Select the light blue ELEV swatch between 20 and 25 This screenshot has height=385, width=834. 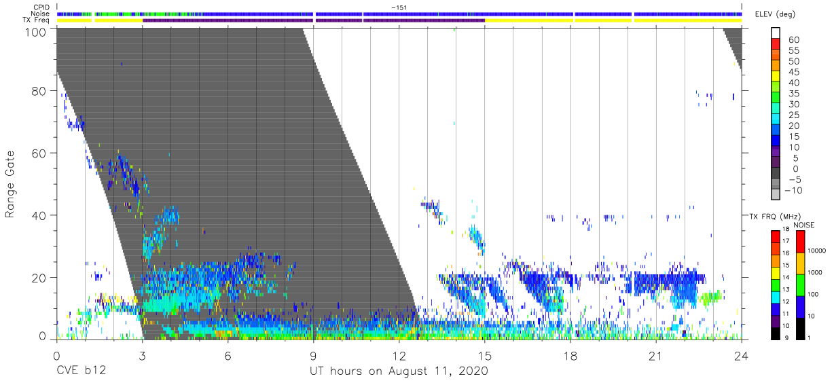coord(776,120)
